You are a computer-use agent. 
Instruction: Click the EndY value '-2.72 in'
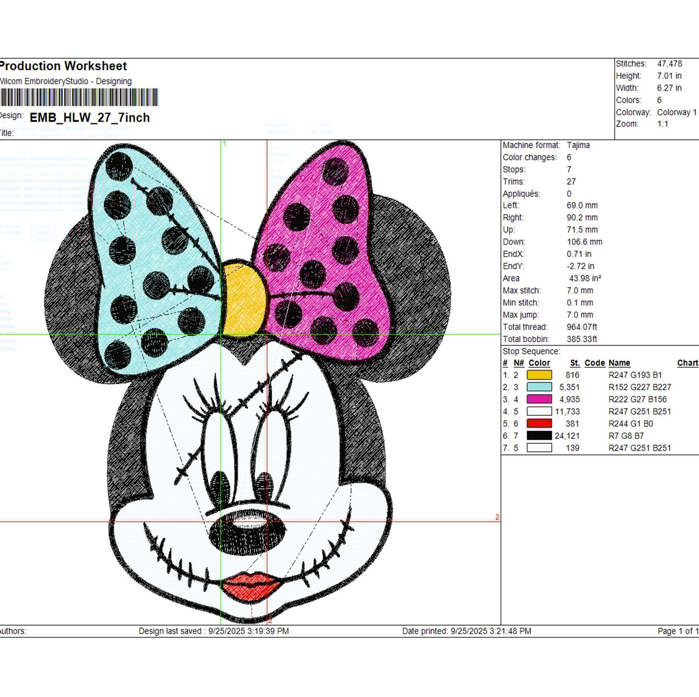click(x=581, y=266)
